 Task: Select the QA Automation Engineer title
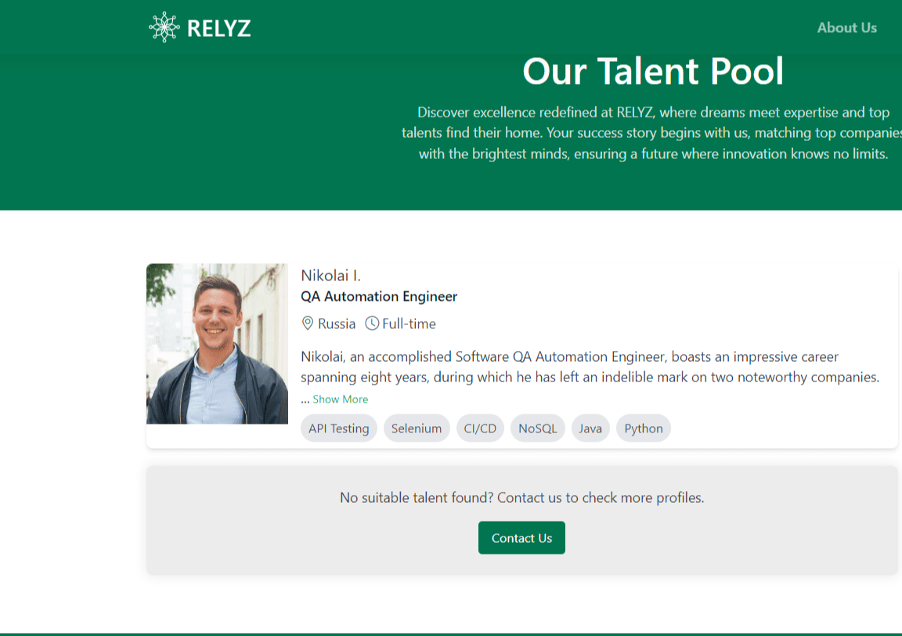click(379, 296)
